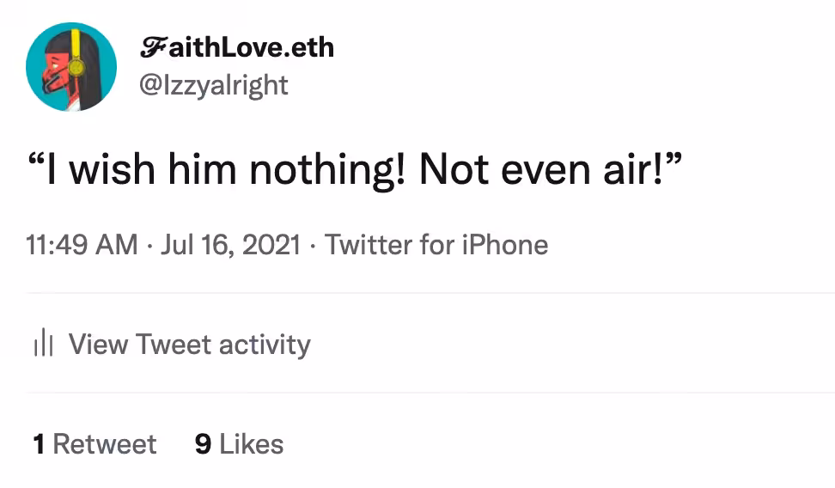835x488 pixels.
Task: Click the "I wish him nothing!" tweet text
Action: pyautogui.click(x=217, y=170)
